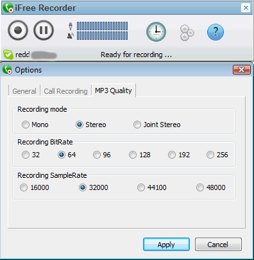Switch to the Call Recording tab
254x260 pixels.
[65, 91]
